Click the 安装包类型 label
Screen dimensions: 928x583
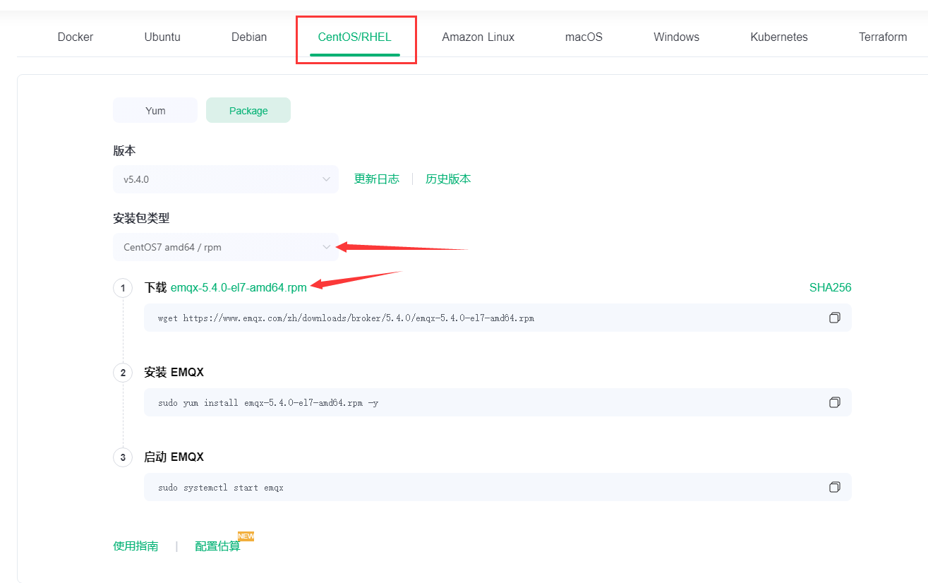click(141, 219)
